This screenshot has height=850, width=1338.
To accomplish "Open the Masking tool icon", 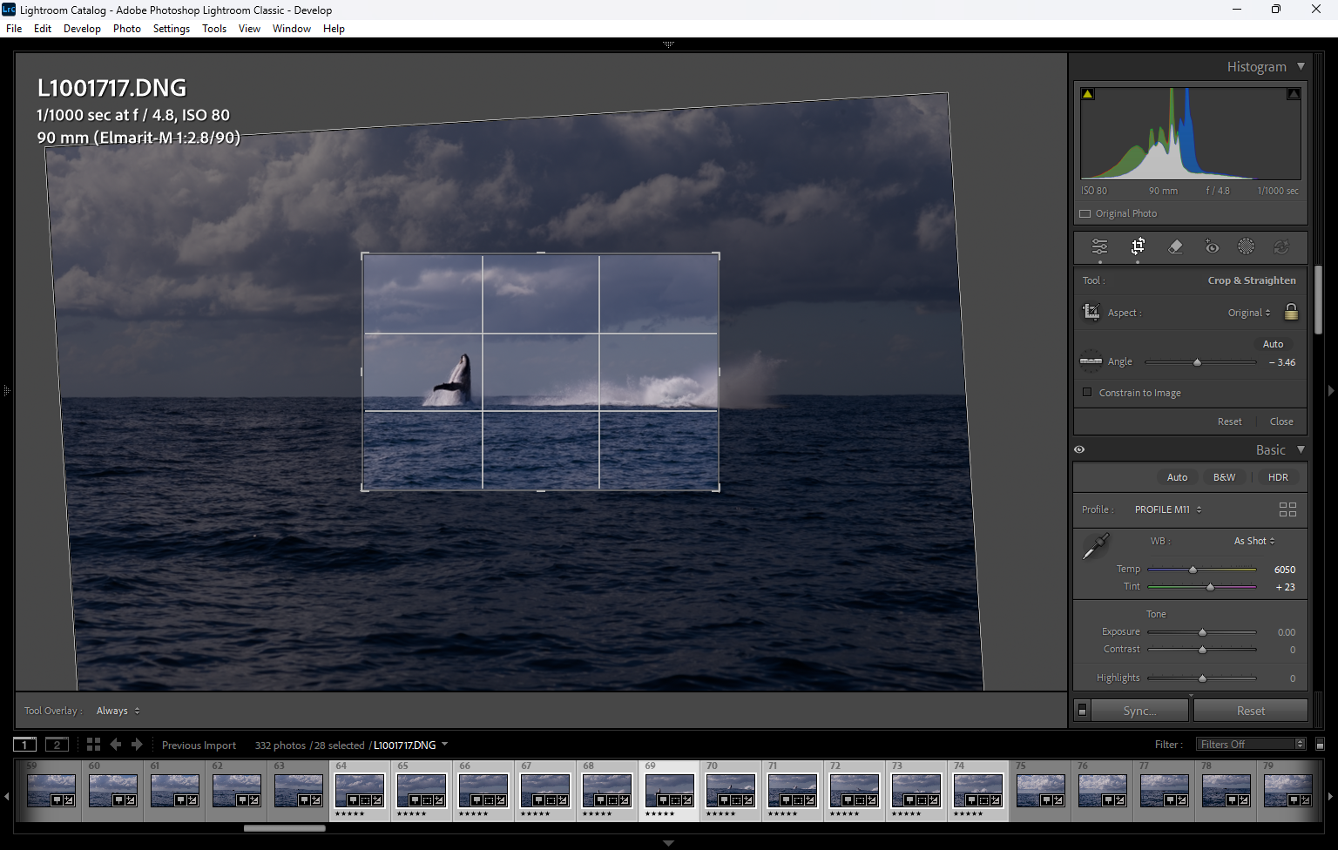I will (x=1247, y=246).
